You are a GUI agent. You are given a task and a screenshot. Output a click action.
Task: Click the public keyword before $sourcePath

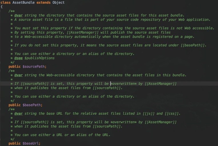click(x=14, y=66)
